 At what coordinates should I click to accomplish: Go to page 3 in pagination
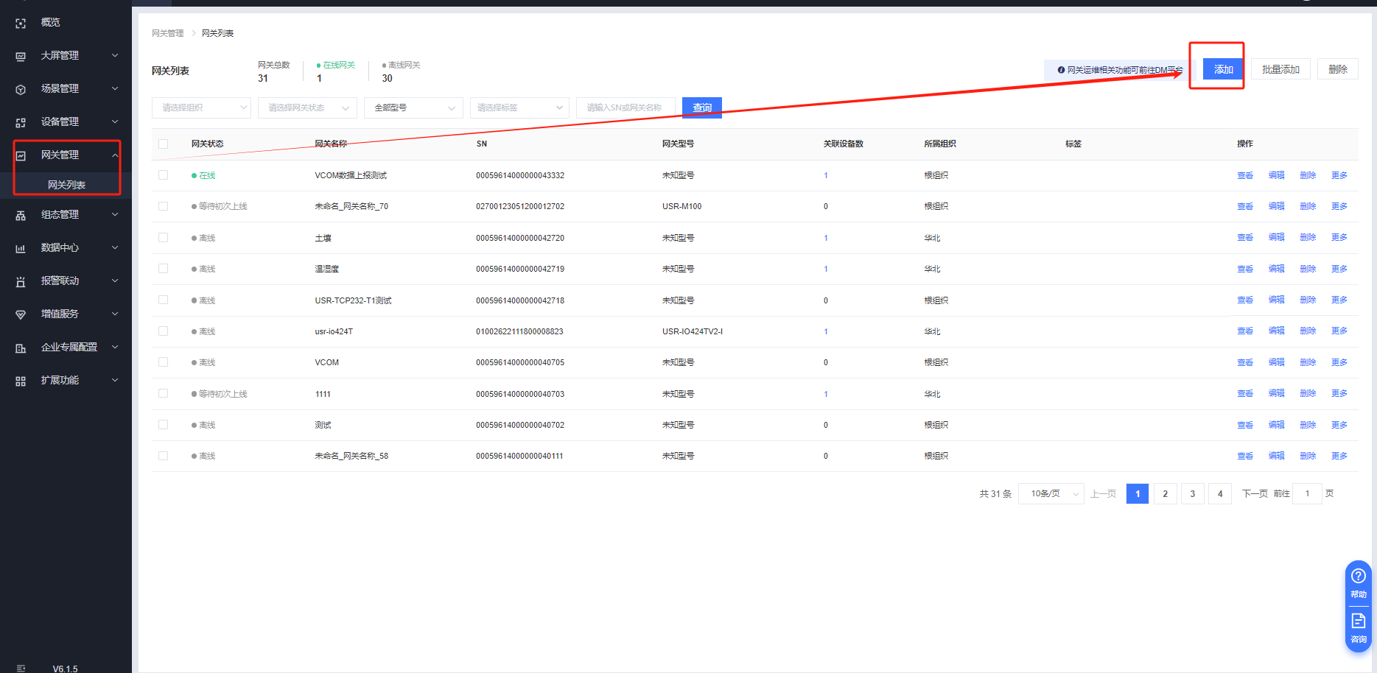(1192, 494)
